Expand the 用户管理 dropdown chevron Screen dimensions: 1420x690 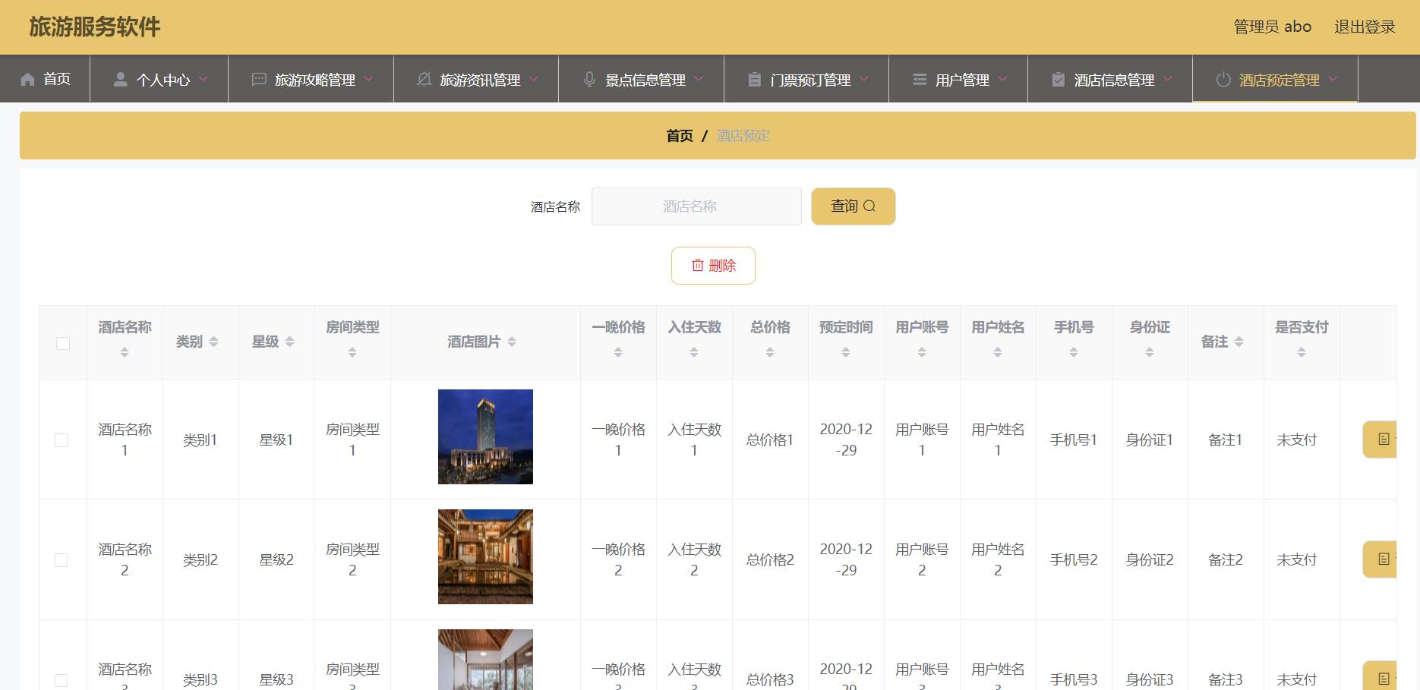click(1002, 78)
